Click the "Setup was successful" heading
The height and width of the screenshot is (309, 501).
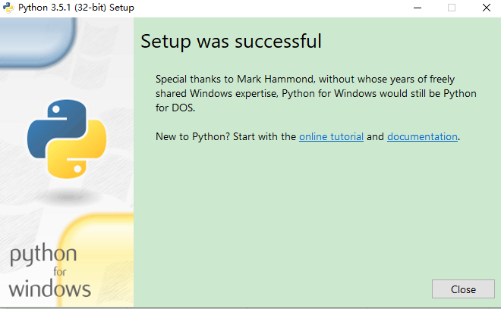coord(231,41)
